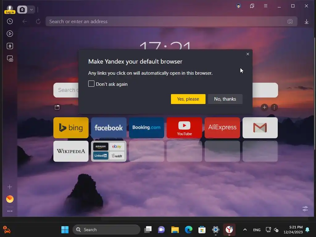This screenshot has width=316, height=237.
Task: Focus the search or enter address field
Action: click(172, 21)
